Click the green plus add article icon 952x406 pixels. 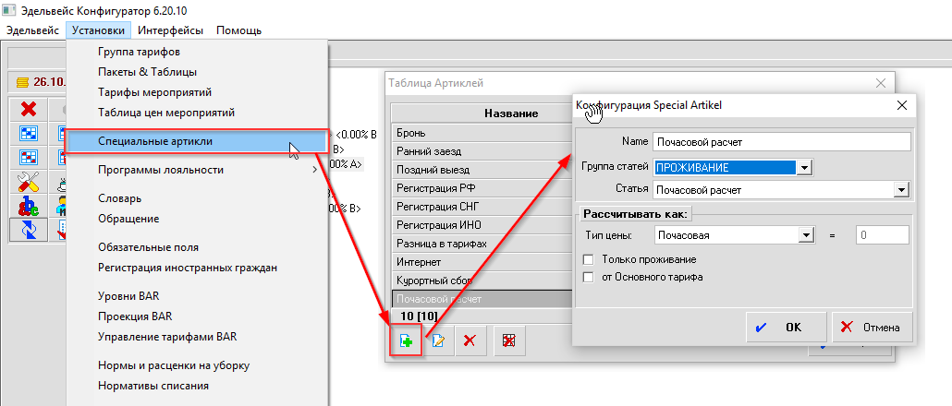(x=406, y=340)
